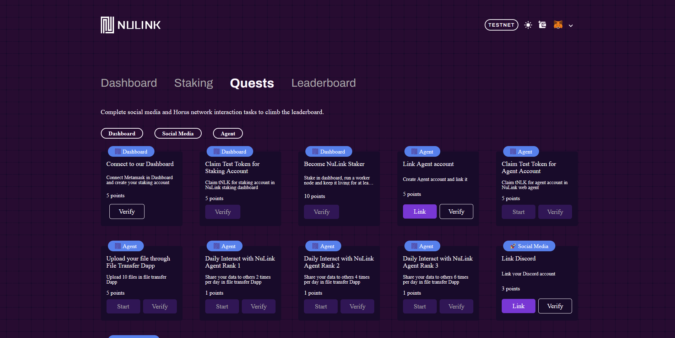Click the MetaMask fox icon
675x338 pixels.
(x=558, y=25)
